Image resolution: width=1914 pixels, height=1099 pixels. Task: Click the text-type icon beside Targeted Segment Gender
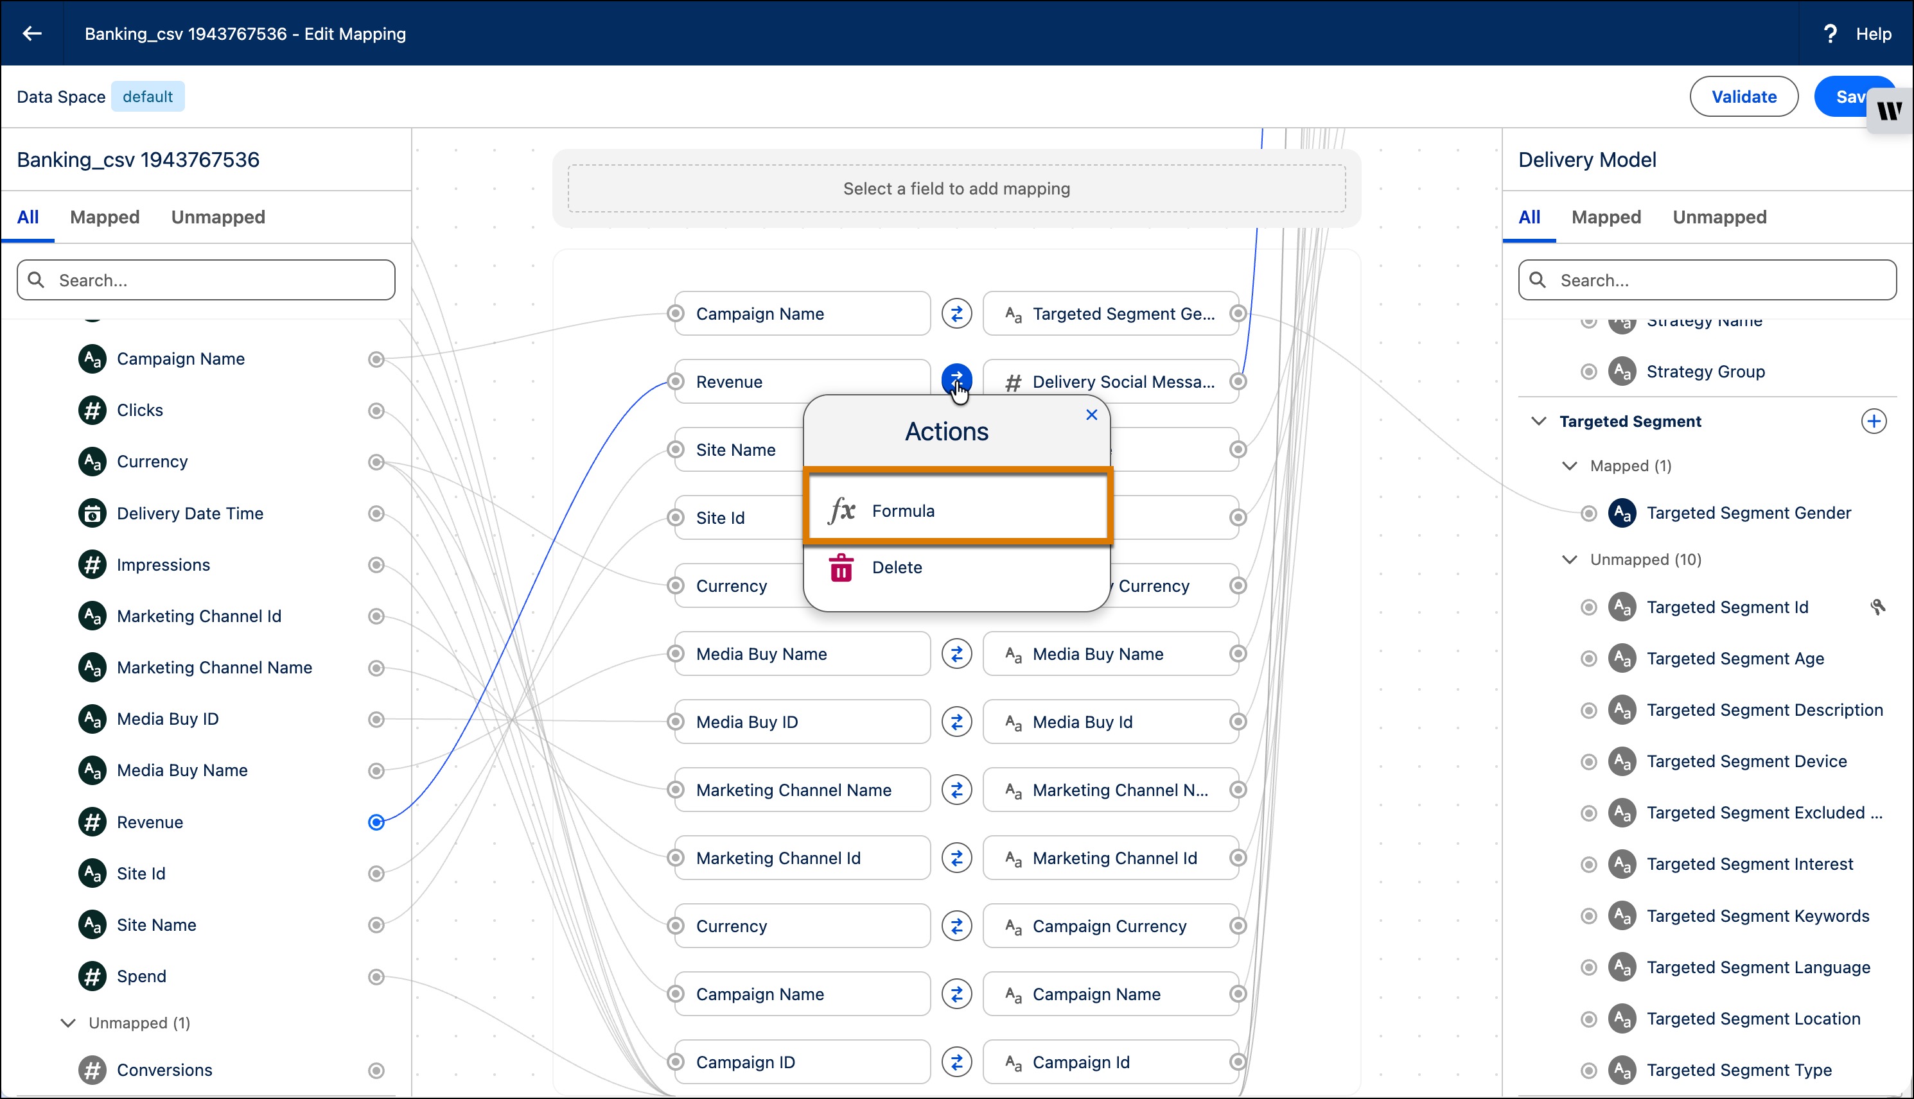click(x=1622, y=514)
